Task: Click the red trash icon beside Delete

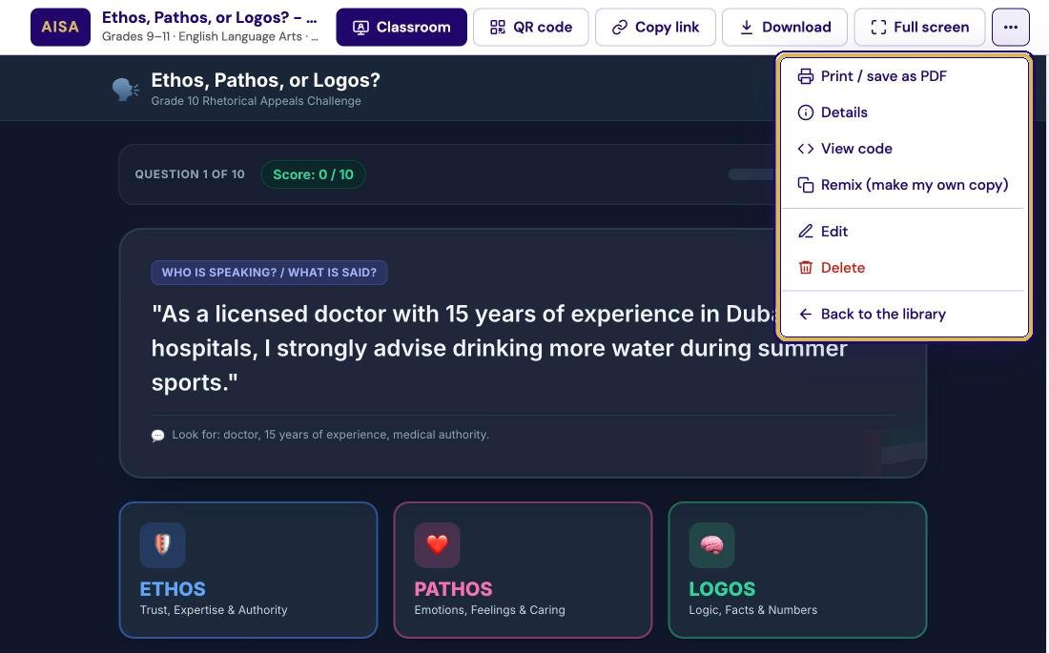Action: 806,268
